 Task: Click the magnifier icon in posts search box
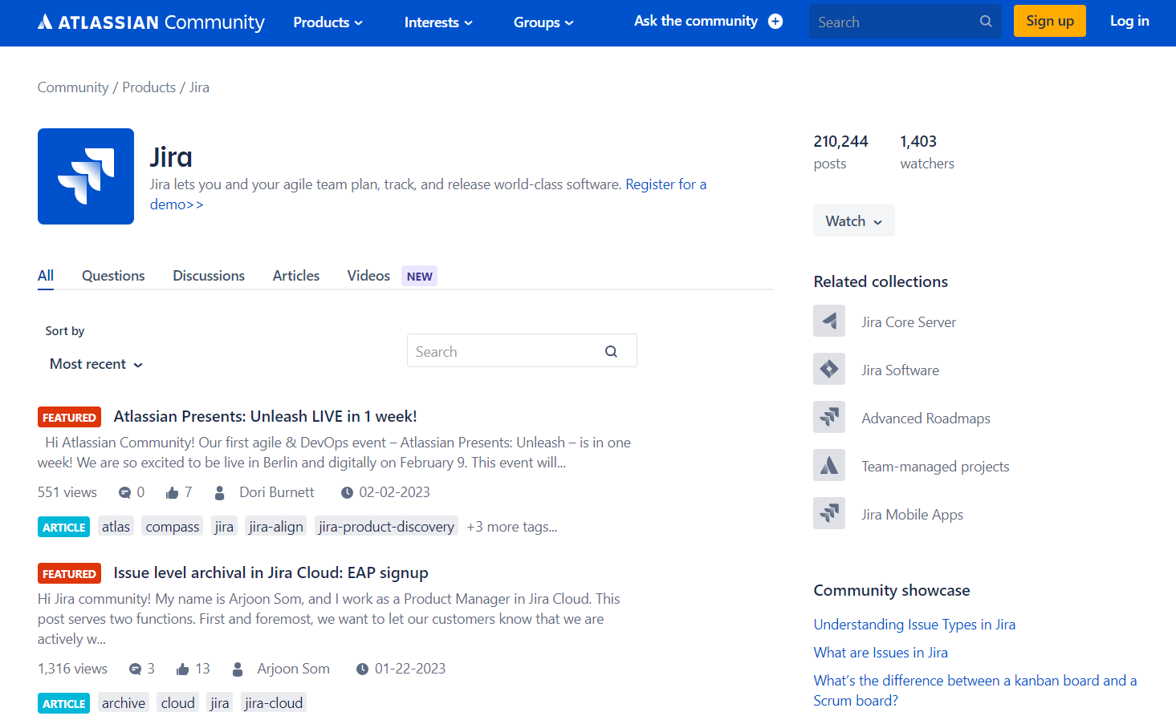point(611,351)
